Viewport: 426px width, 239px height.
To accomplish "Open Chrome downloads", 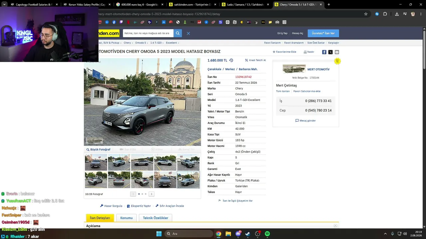I will pos(397,14).
